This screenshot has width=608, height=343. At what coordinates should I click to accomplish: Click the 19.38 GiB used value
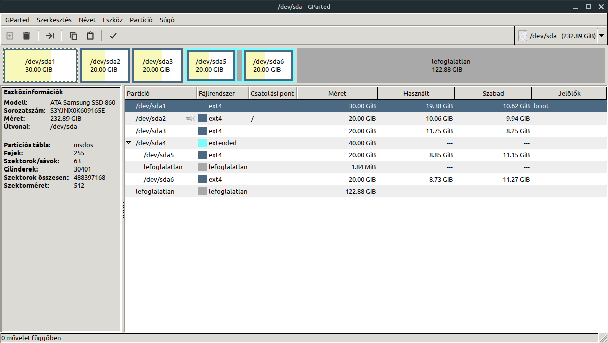pyautogui.click(x=439, y=106)
